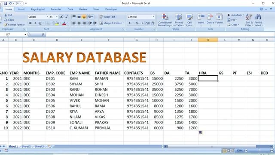Open the Format cells menu

point(219,20)
